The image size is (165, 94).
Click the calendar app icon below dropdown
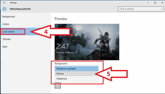pos(58,86)
